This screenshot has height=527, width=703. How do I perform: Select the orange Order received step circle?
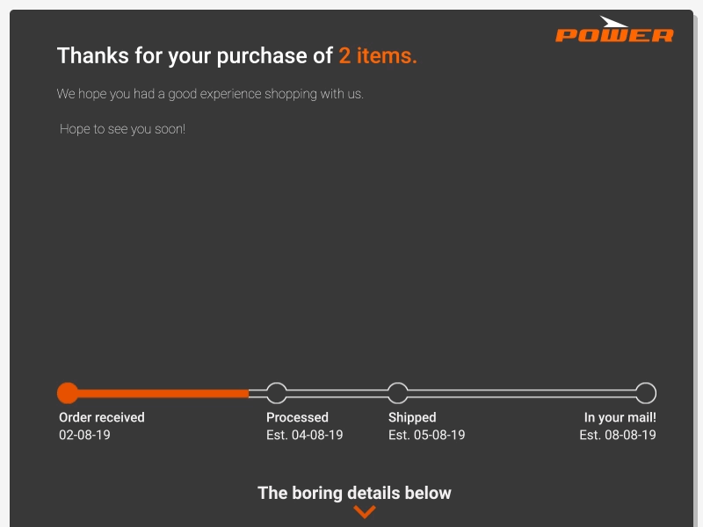[68, 393]
